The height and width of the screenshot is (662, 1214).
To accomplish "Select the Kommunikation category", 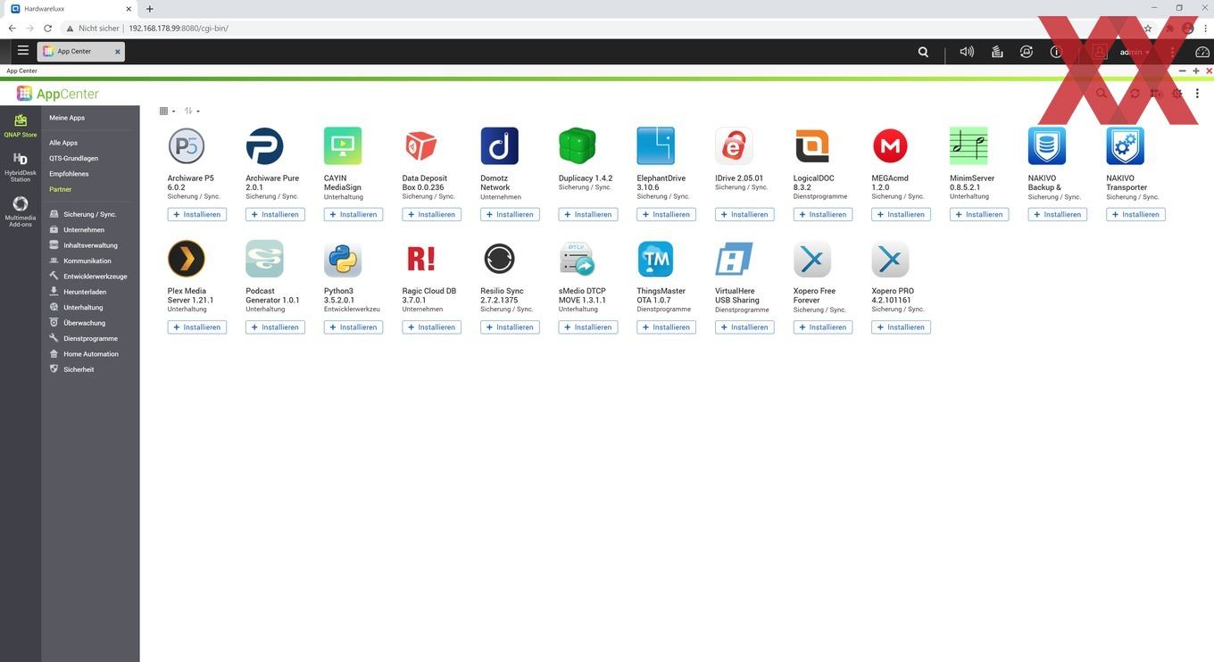I will [87, 261].
